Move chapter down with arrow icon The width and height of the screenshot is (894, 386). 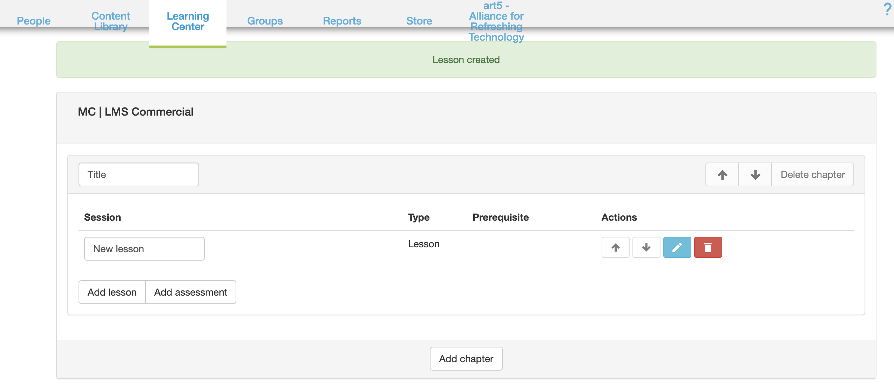click(755, 174)
